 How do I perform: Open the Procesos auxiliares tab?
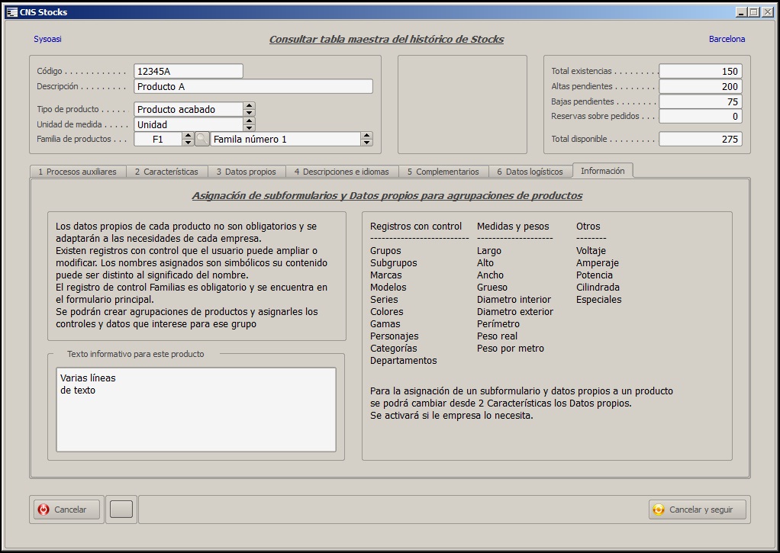coord(78,172)
